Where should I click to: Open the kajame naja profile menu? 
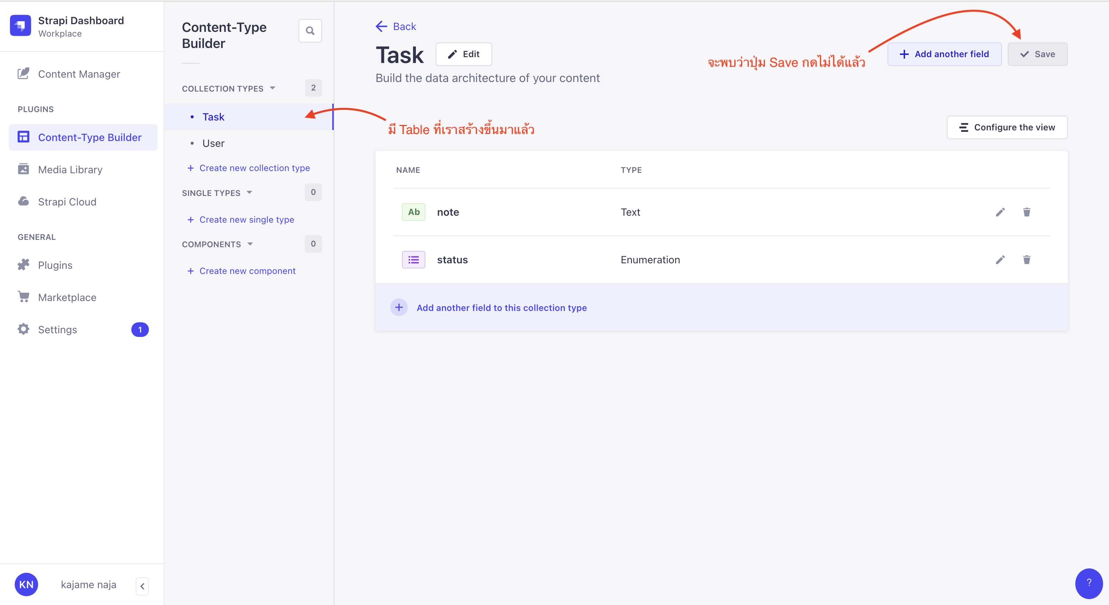(89, 584)
